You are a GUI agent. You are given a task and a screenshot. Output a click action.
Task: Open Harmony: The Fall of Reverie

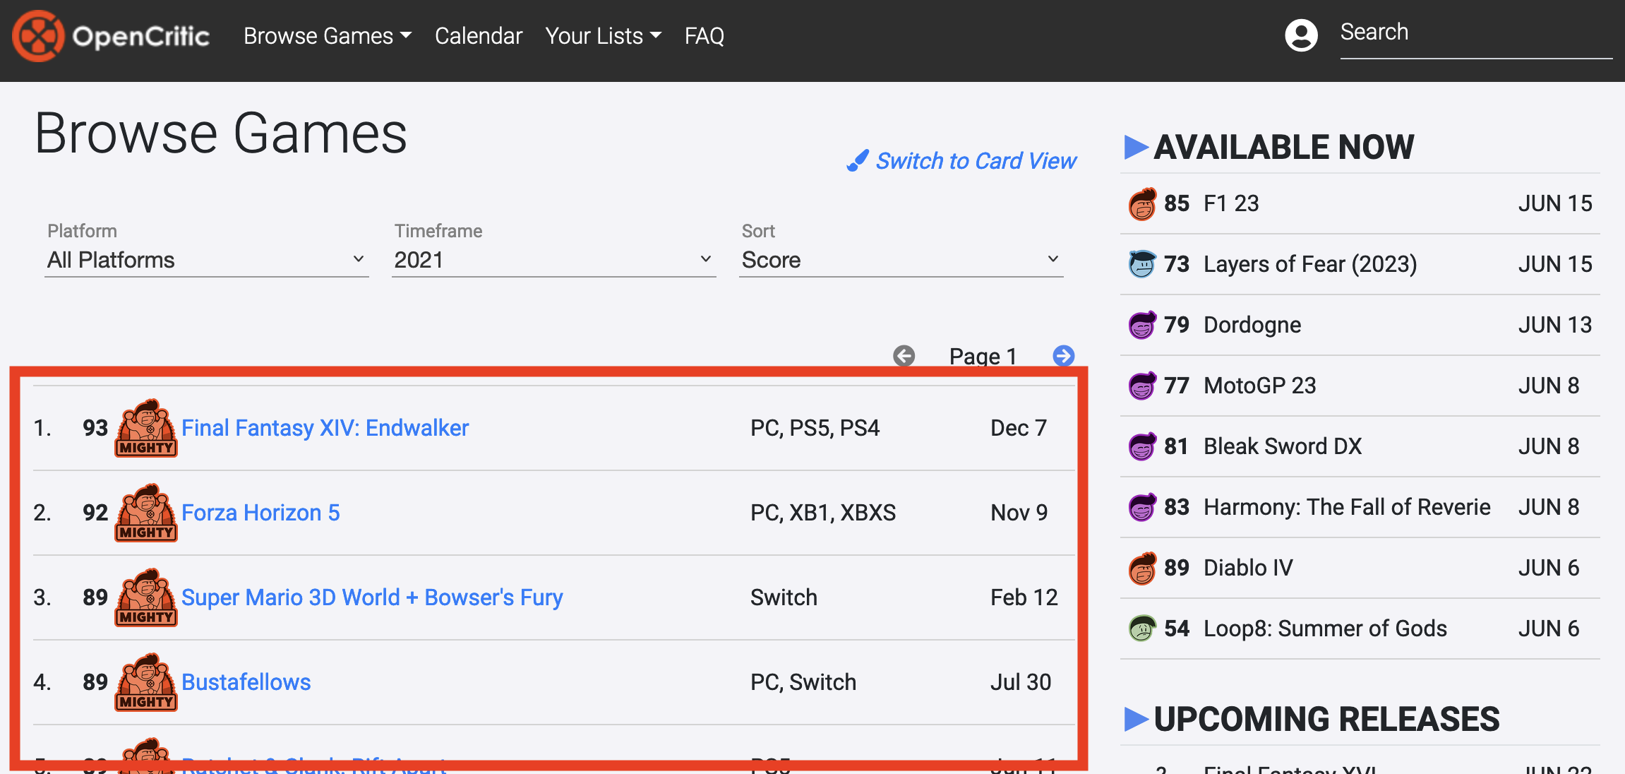click(1347, 507)
